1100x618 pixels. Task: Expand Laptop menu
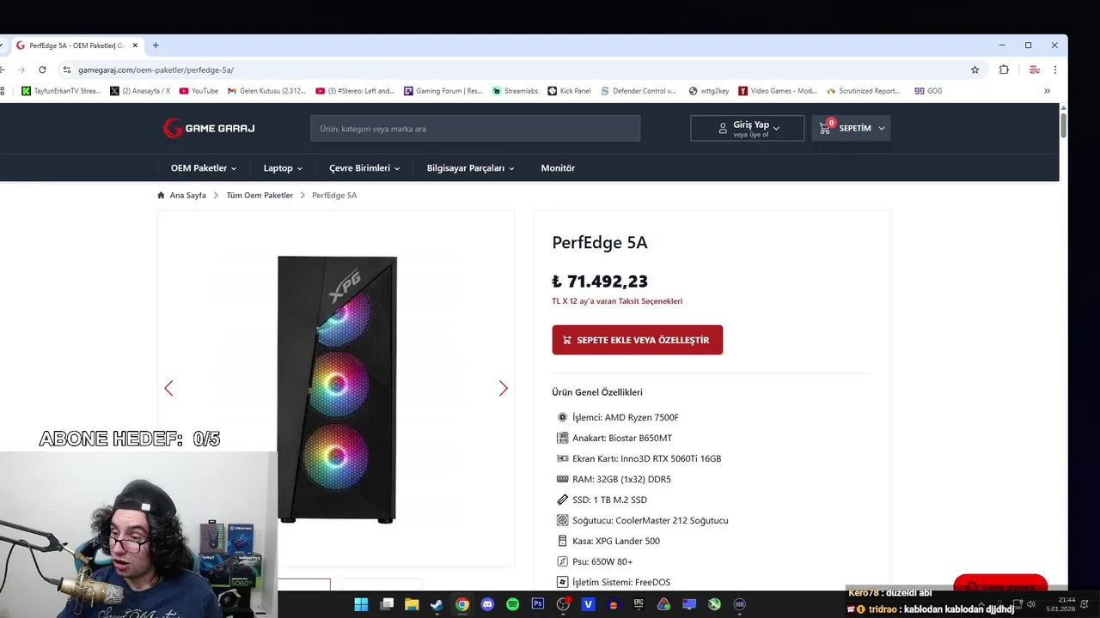click(283, 168)
